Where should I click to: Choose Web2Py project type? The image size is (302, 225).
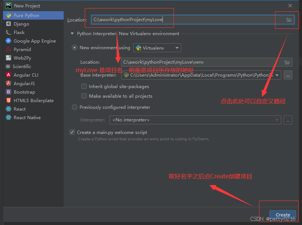pyautogui.click(x=33, y=58)
